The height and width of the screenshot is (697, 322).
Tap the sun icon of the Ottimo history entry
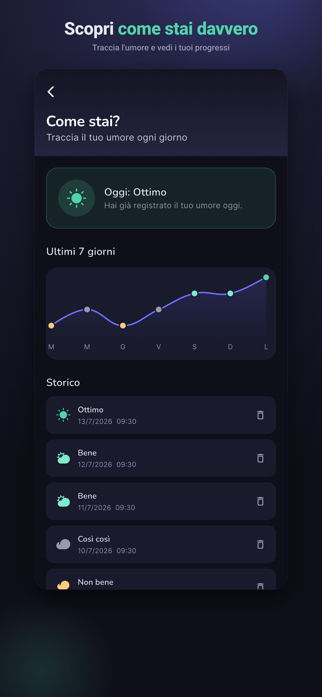(63, 415)
